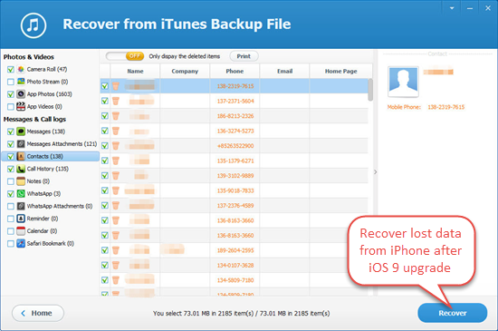Click deleted trash icon for 136-3274-5273 row
This screenshot has height=331, width=498.
116,131
